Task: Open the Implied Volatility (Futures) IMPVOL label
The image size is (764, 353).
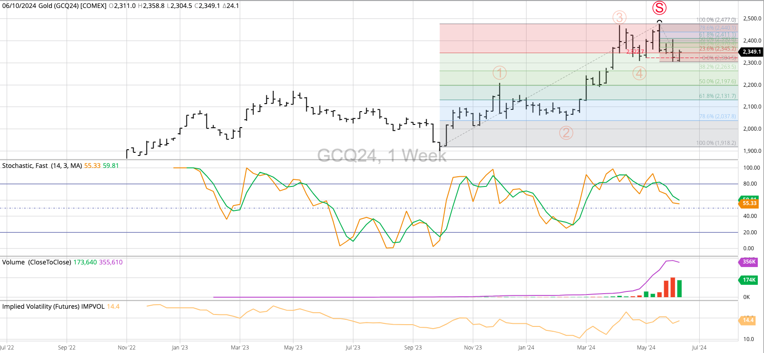Action: (53, 306)
